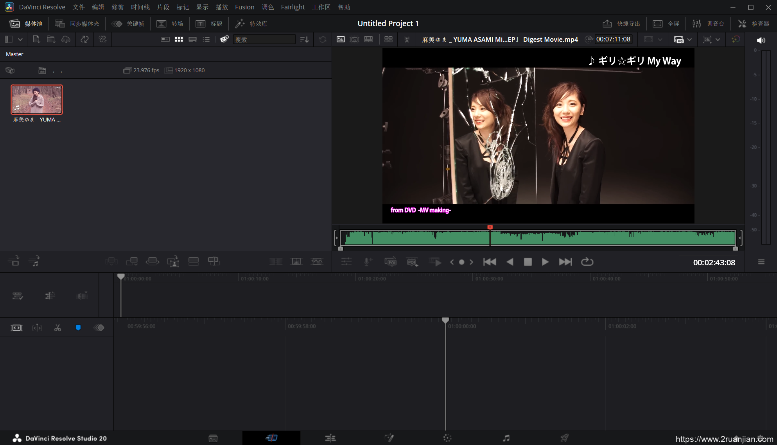The height and width of the screenshot is (445, 777).
Task: Click 快捷导出 quick export
Action: click(x=621, y=24)
